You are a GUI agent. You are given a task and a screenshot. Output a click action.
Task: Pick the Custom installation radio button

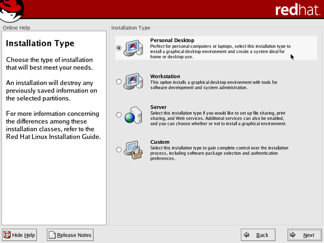[x=119, y=149]
